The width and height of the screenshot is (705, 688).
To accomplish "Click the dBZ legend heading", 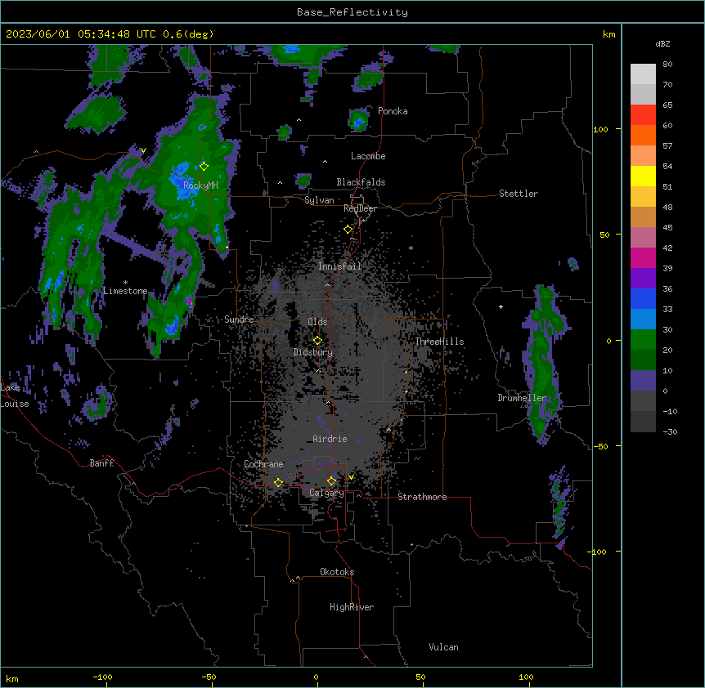I will pyautogui.click(x=662, y=43).
